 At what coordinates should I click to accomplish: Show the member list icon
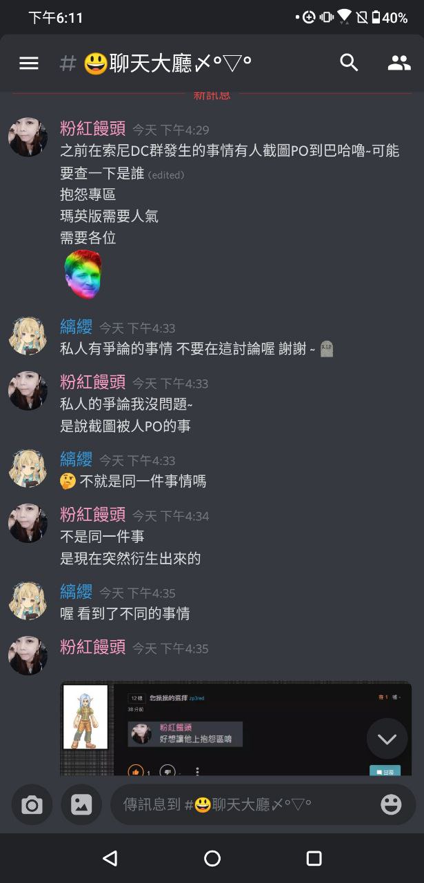point(399,63)
